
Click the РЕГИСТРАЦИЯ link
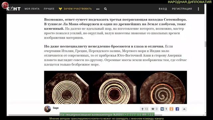pyautogui.click(x=182, y=9)
